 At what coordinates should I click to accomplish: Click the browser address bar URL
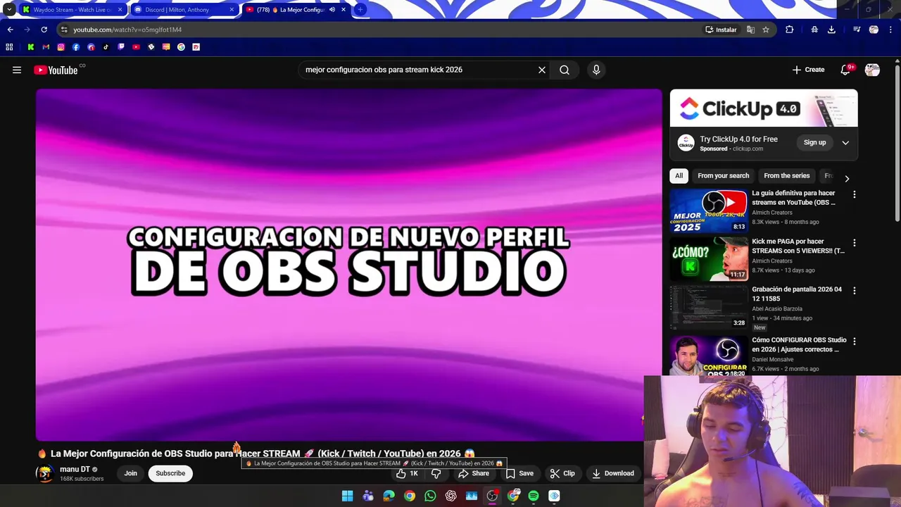[127, 30]
